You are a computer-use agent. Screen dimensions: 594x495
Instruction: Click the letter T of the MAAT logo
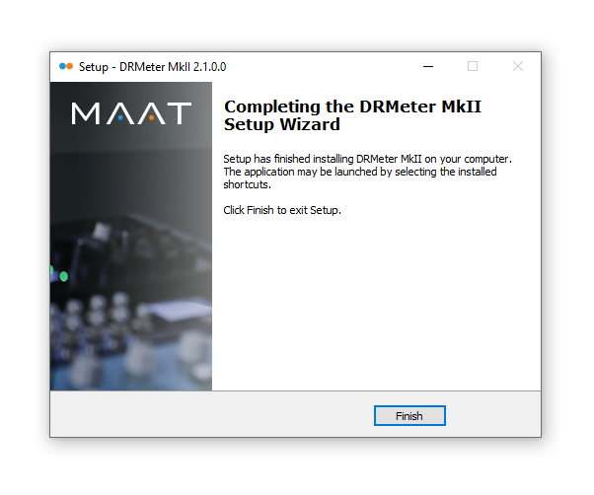click(x=180, y=113)
